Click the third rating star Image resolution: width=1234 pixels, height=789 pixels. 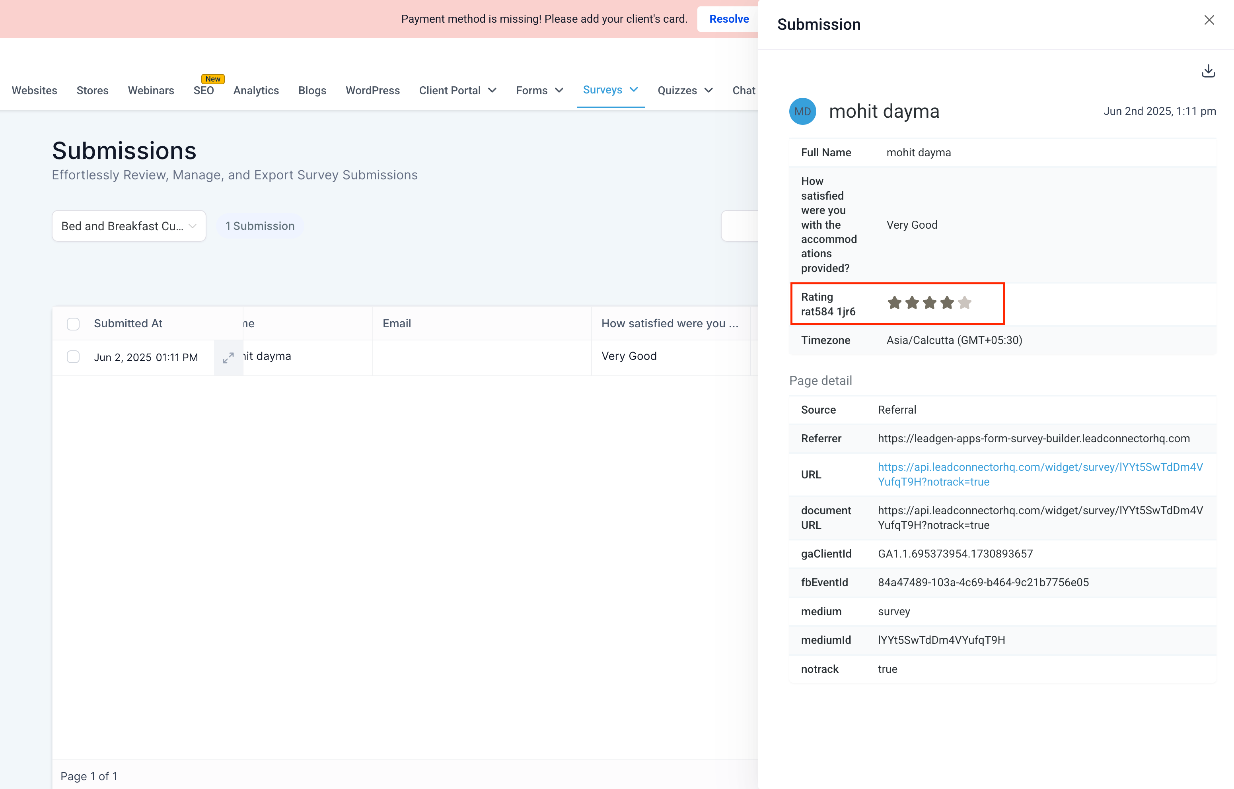point(930,303)
